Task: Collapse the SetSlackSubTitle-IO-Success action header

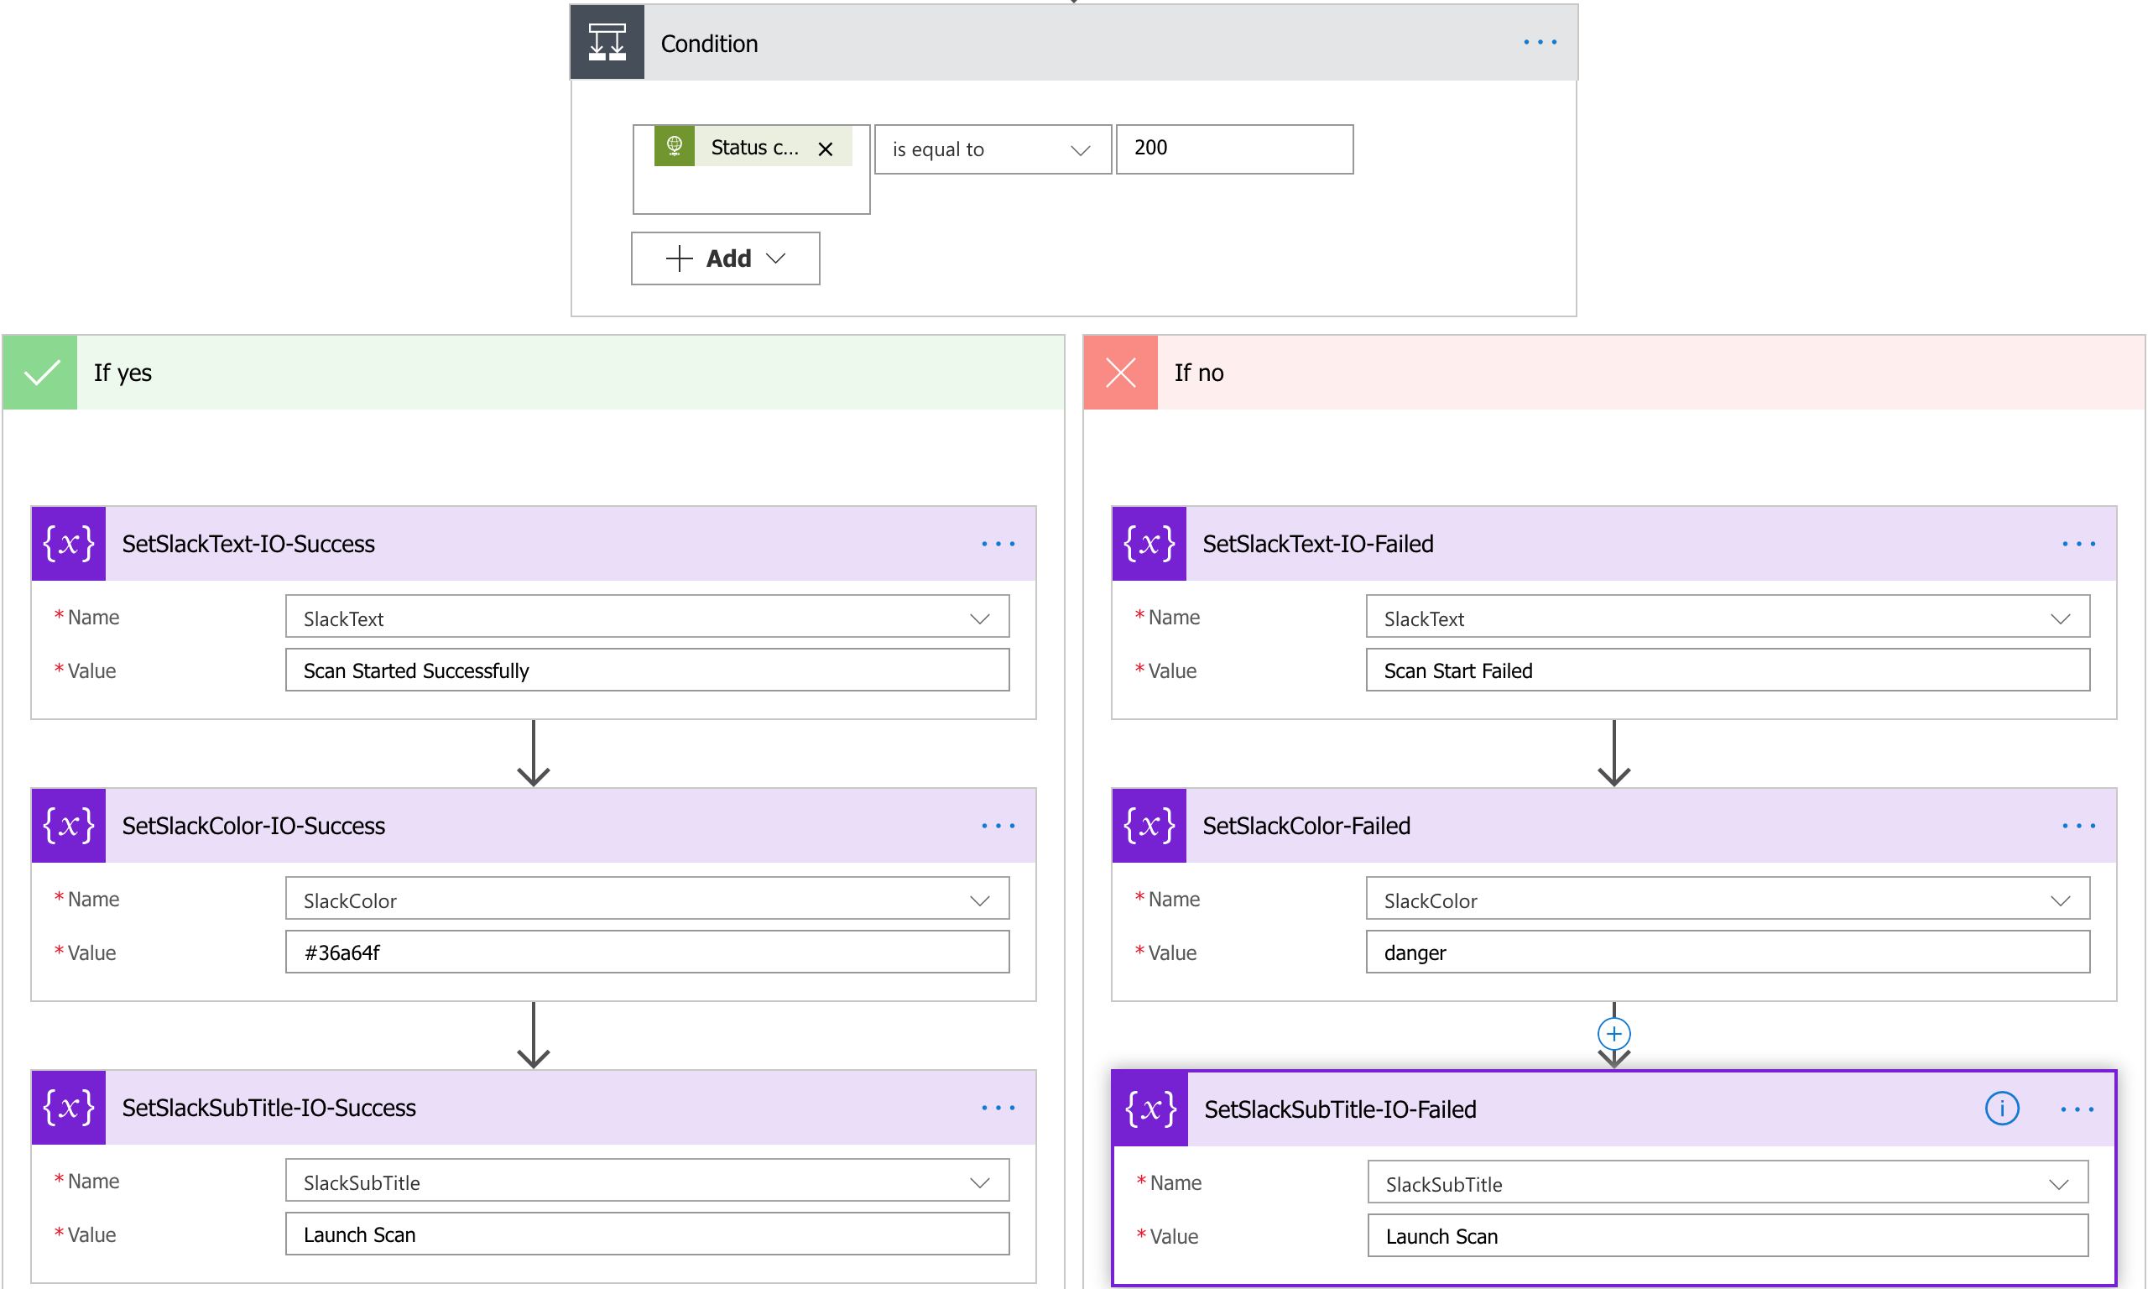Action: tap(539, 1108)
